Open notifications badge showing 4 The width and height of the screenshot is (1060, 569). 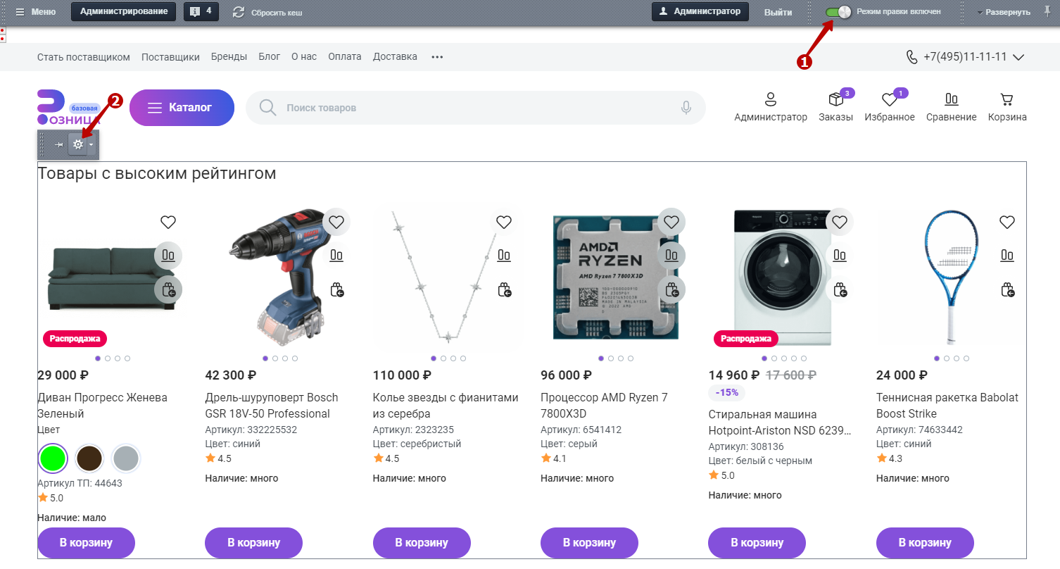point(201,12)
